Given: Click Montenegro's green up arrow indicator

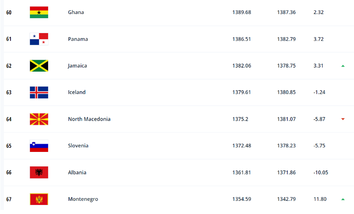Looking at the screenshot, I should (x=343, y=199).
